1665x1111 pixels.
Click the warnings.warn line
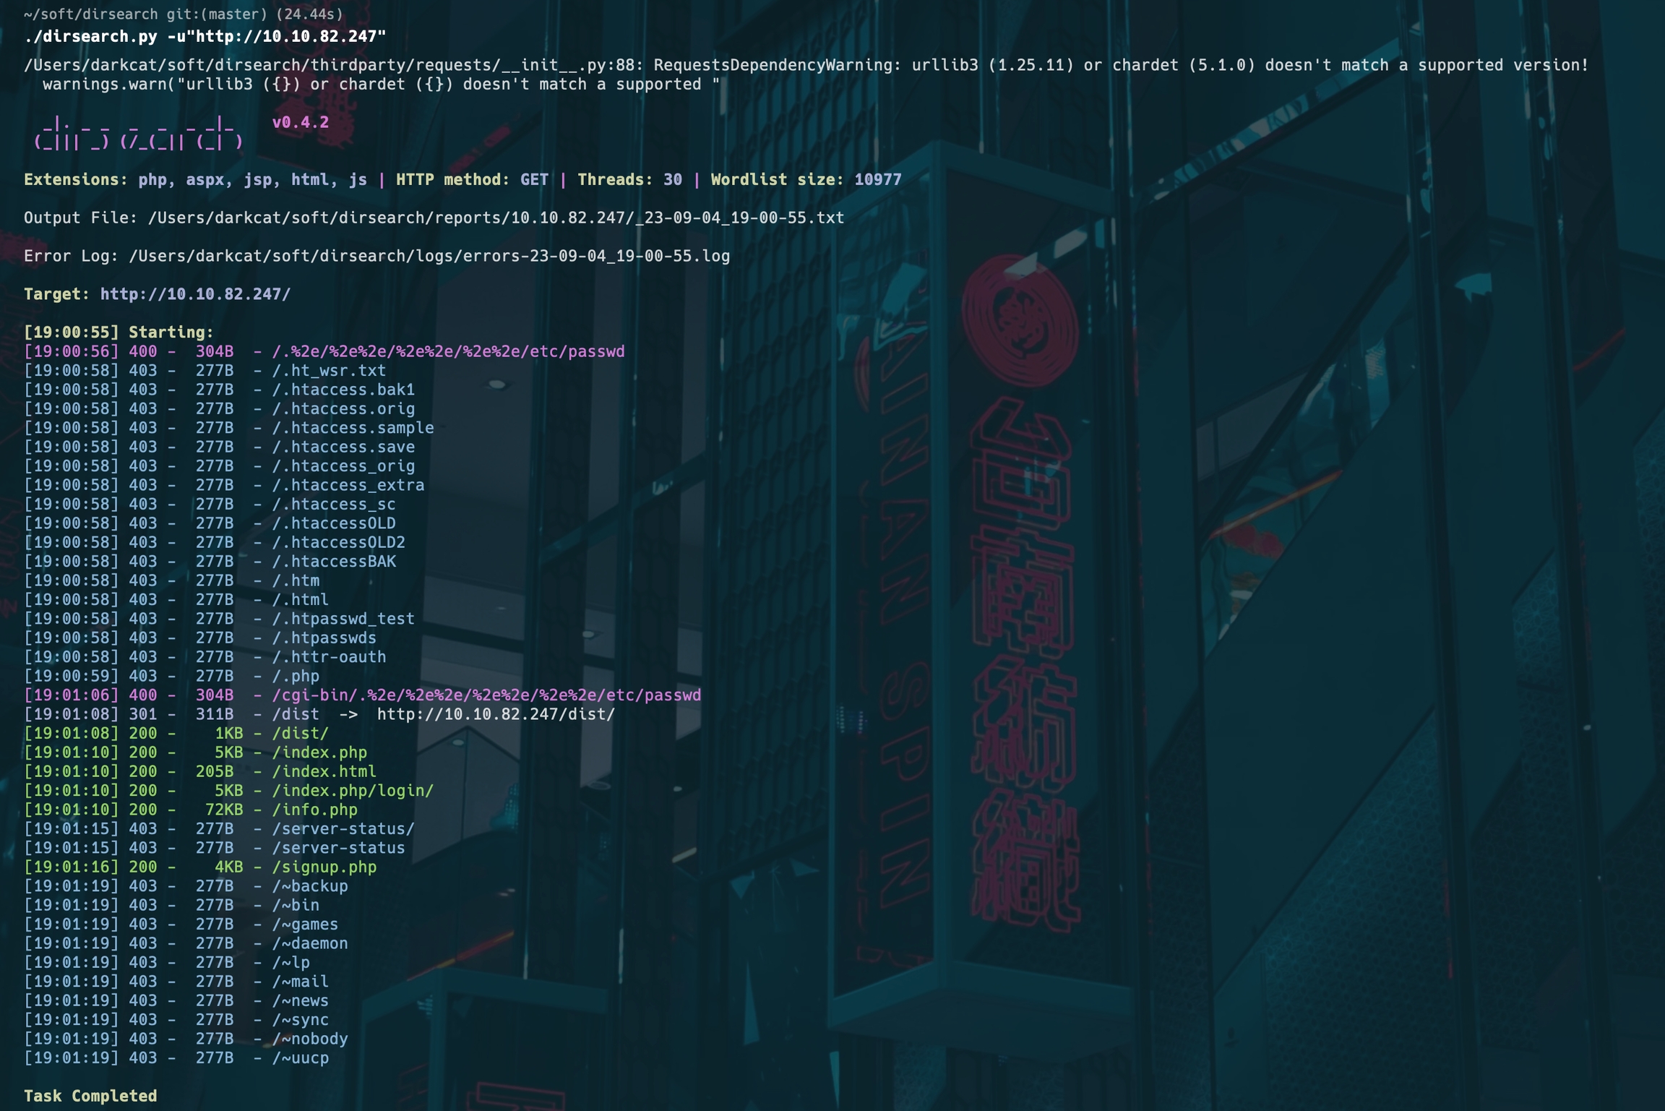[x=382, y=84]
